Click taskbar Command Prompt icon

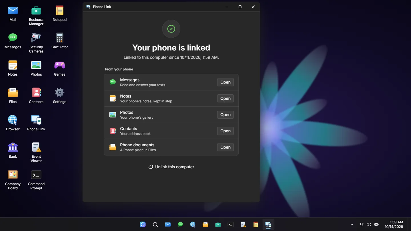(231, 224)
